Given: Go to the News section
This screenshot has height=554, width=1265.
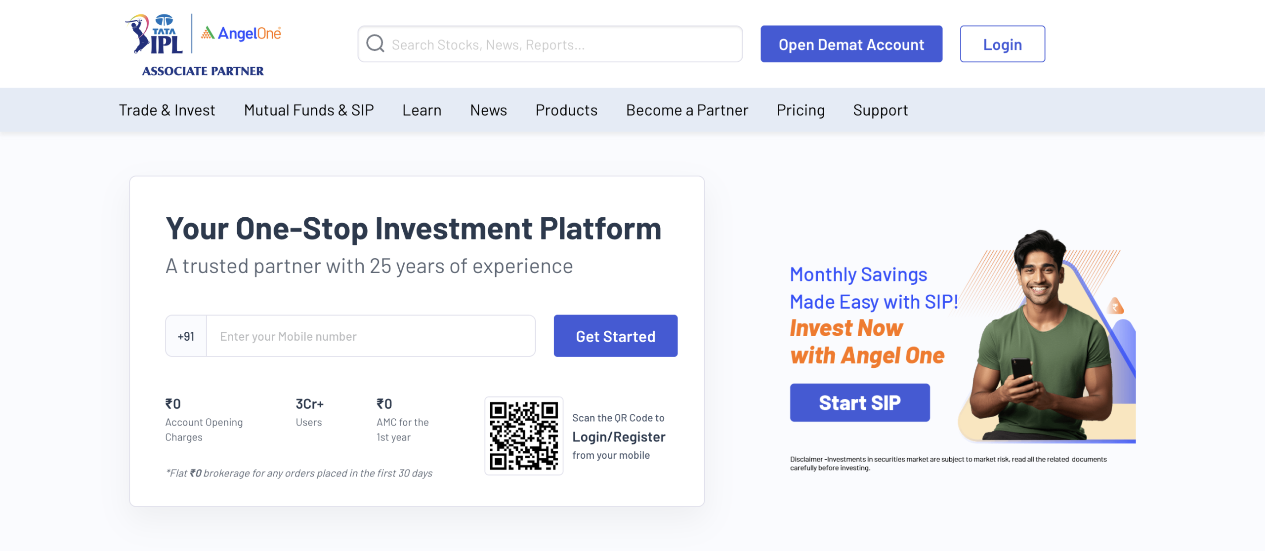Looking at the screenshot, I should [489, 110].
